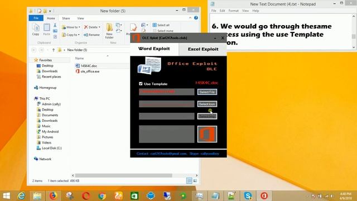Viewport: 357px width, 201px height.
Task: Click Notepad's scroll up arrow
Action: [353, 16]
